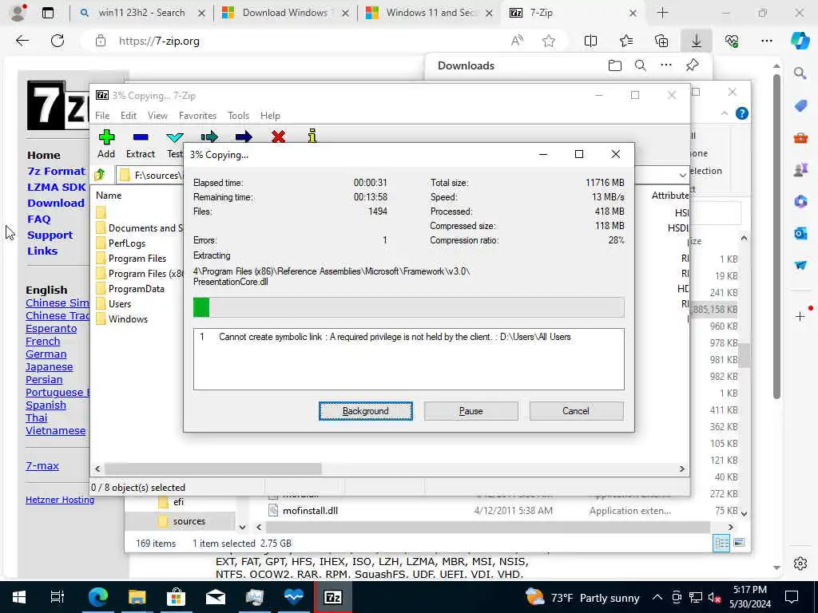The height and width of the screenshot is (613, 818).
Task: Go back with Edge back arrow
Action: tap(22, 41)
